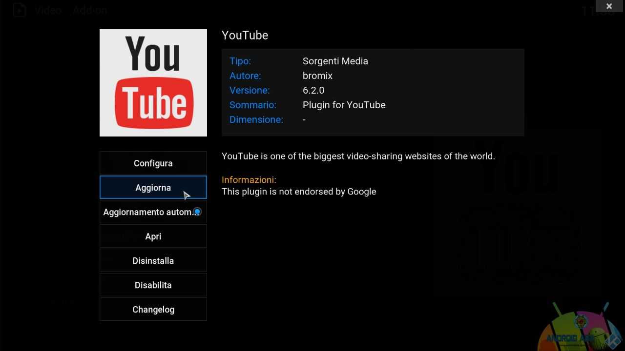Select the author name bromix
This screenshot has height=351, width=625.
tap(317, 76)
